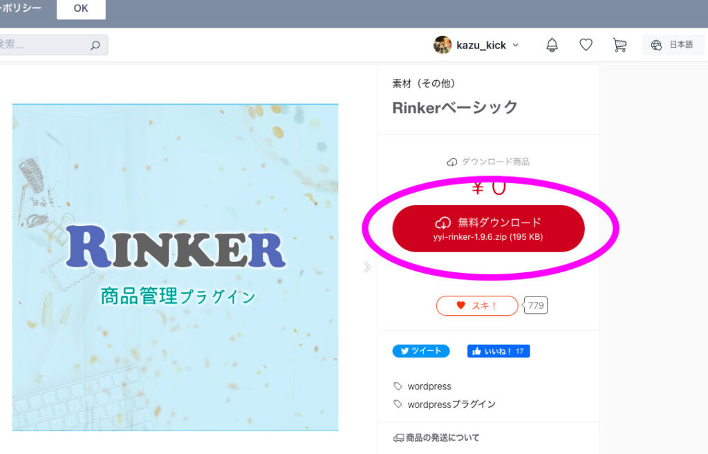This screenshot has width=708, height=454.
Task: Click the kazu_kick profile avatar
Action: pos(442,45)
